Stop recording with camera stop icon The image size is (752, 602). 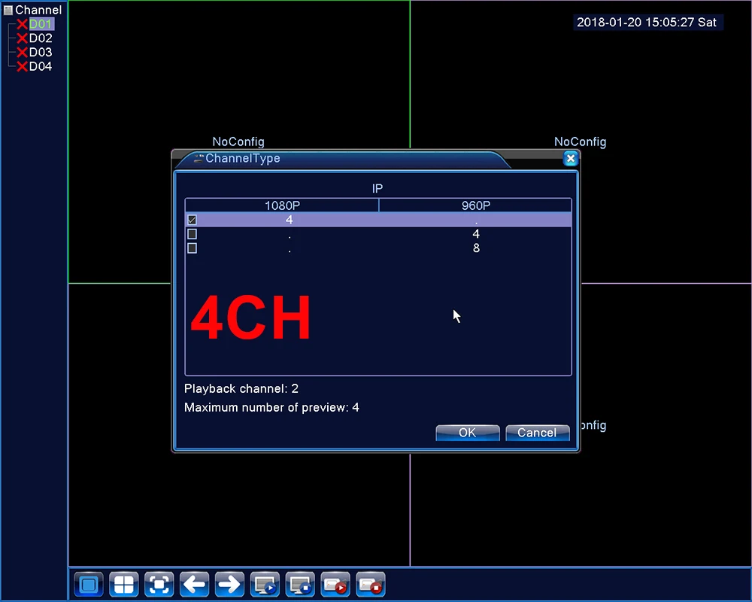[371, 584]
